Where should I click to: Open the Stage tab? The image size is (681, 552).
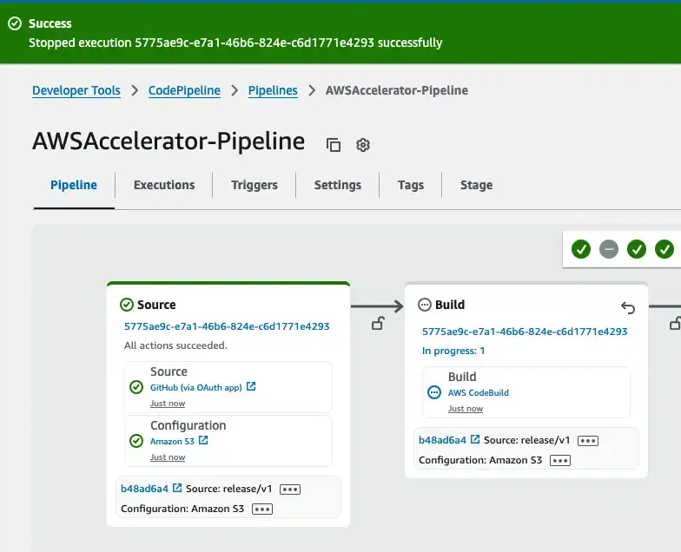tap(476, 185)
